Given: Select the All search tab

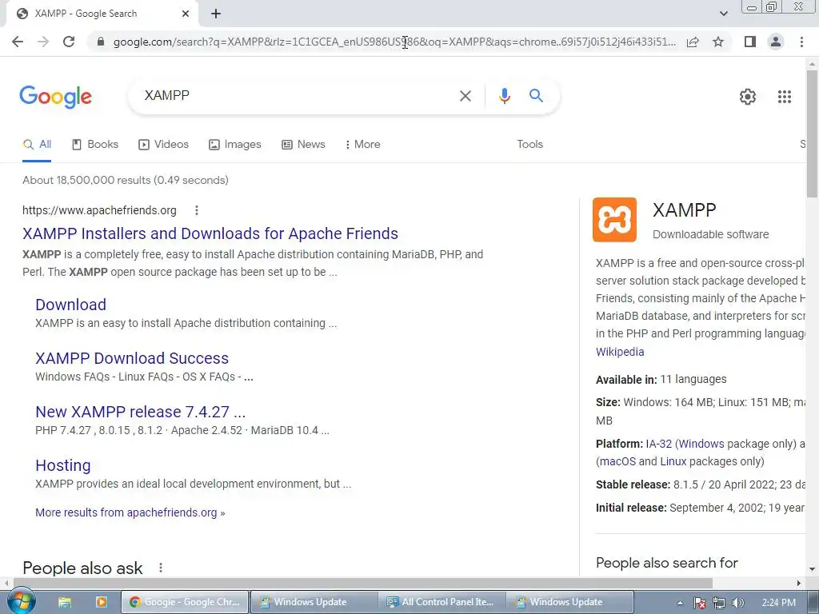Looking at the screenshot, I should (37, 145).
